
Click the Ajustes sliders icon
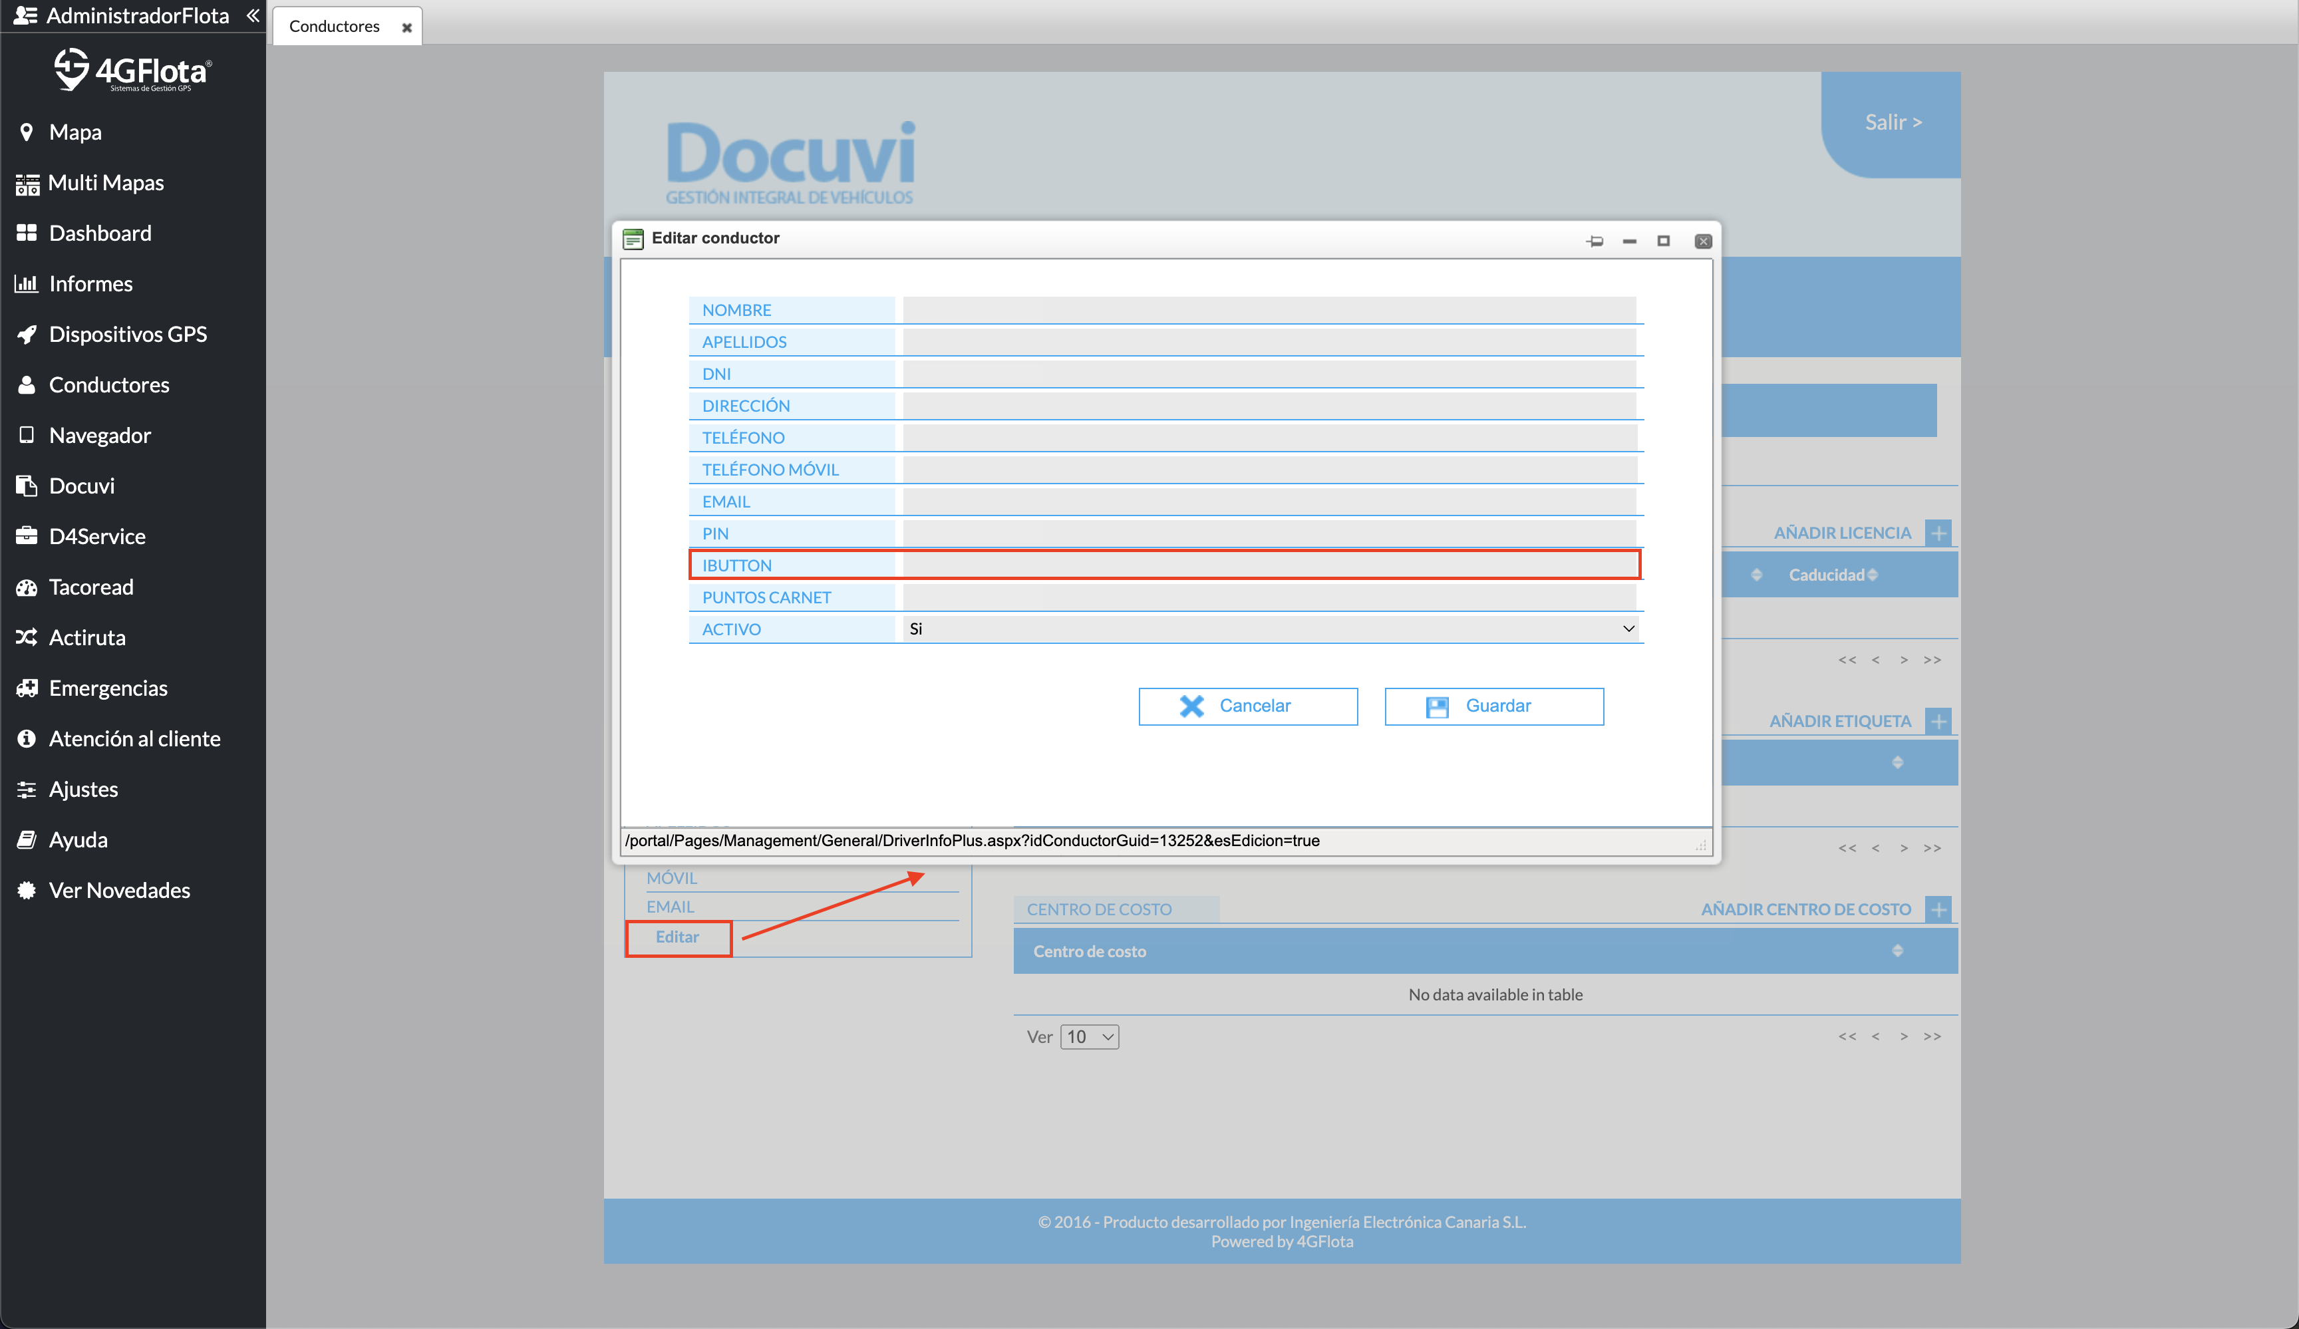[27, 790]
